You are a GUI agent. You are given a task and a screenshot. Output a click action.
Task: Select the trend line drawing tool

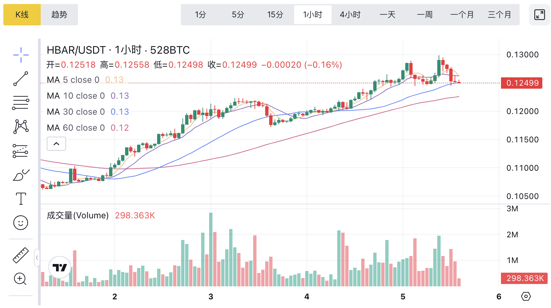coord(21,79)
